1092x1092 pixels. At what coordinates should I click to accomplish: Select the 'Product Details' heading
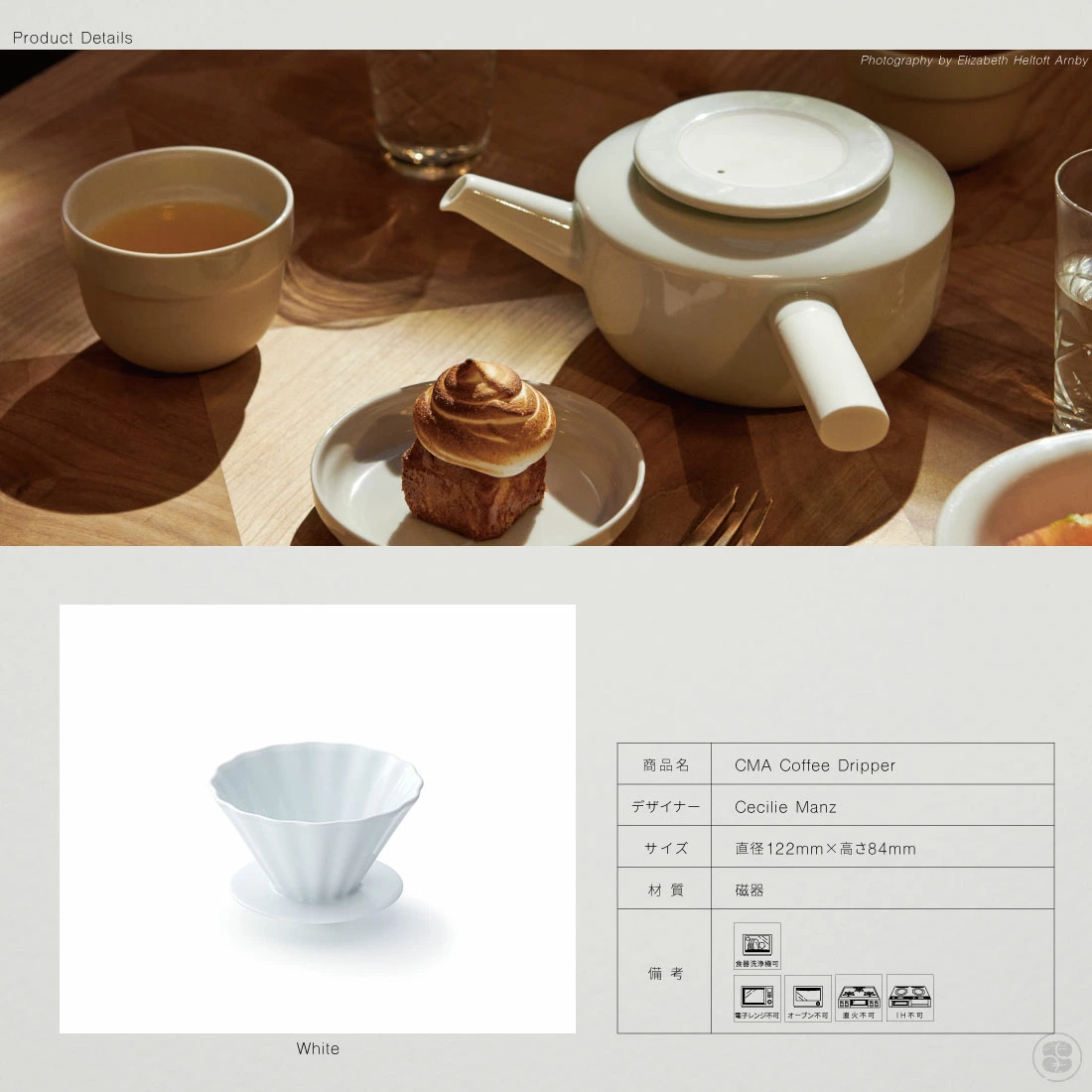coord(72,38)
